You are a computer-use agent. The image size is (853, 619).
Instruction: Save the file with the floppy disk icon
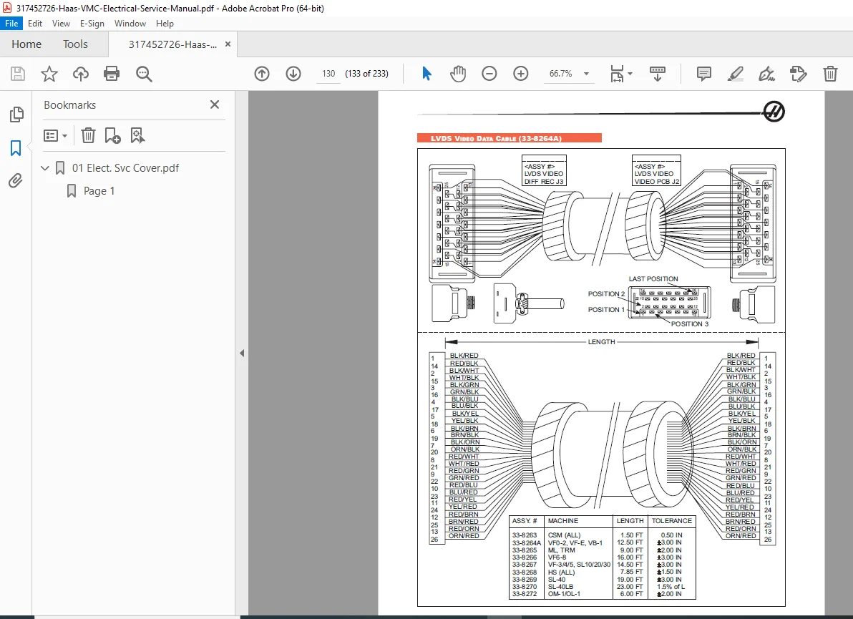18,74
